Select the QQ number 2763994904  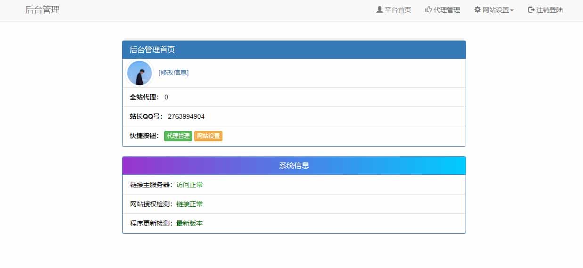point(186,116)
